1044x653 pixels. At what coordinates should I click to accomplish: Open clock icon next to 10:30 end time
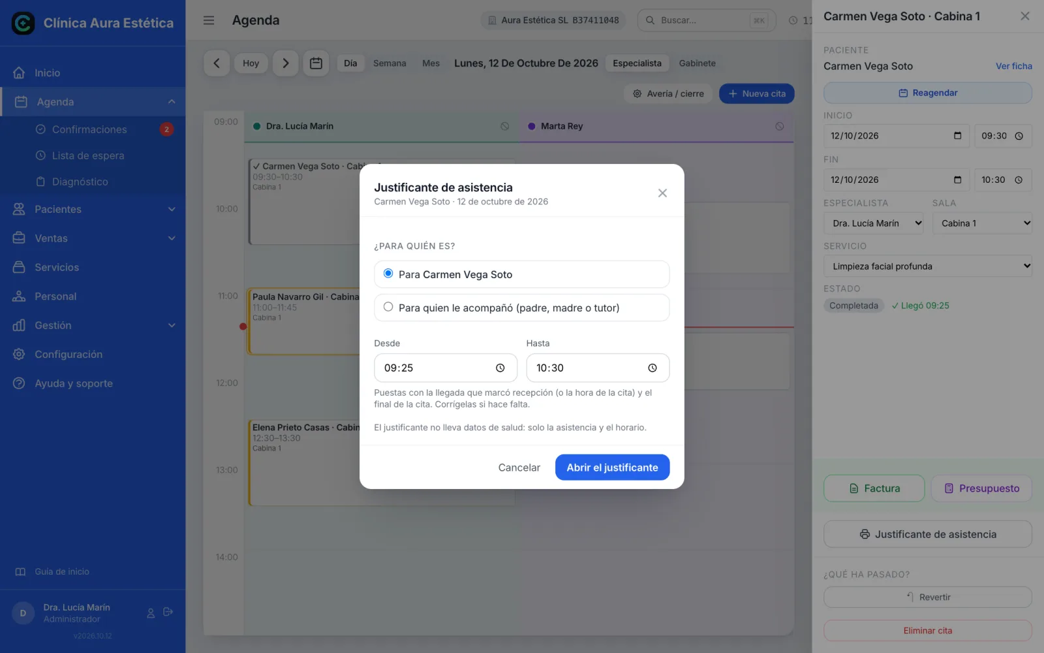pyautogui.click(x=1019, y=180)
